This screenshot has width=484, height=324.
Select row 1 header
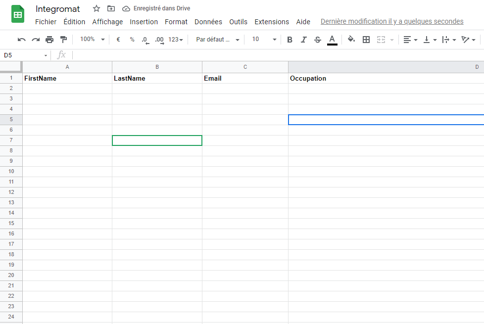[11, 78]
